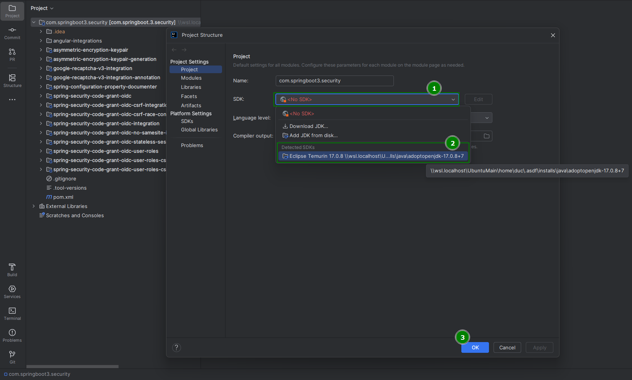The height and width of the screenshot is (380, 632).
Task: Close the Project Structure dialog
Action: (x=553, y=35)
